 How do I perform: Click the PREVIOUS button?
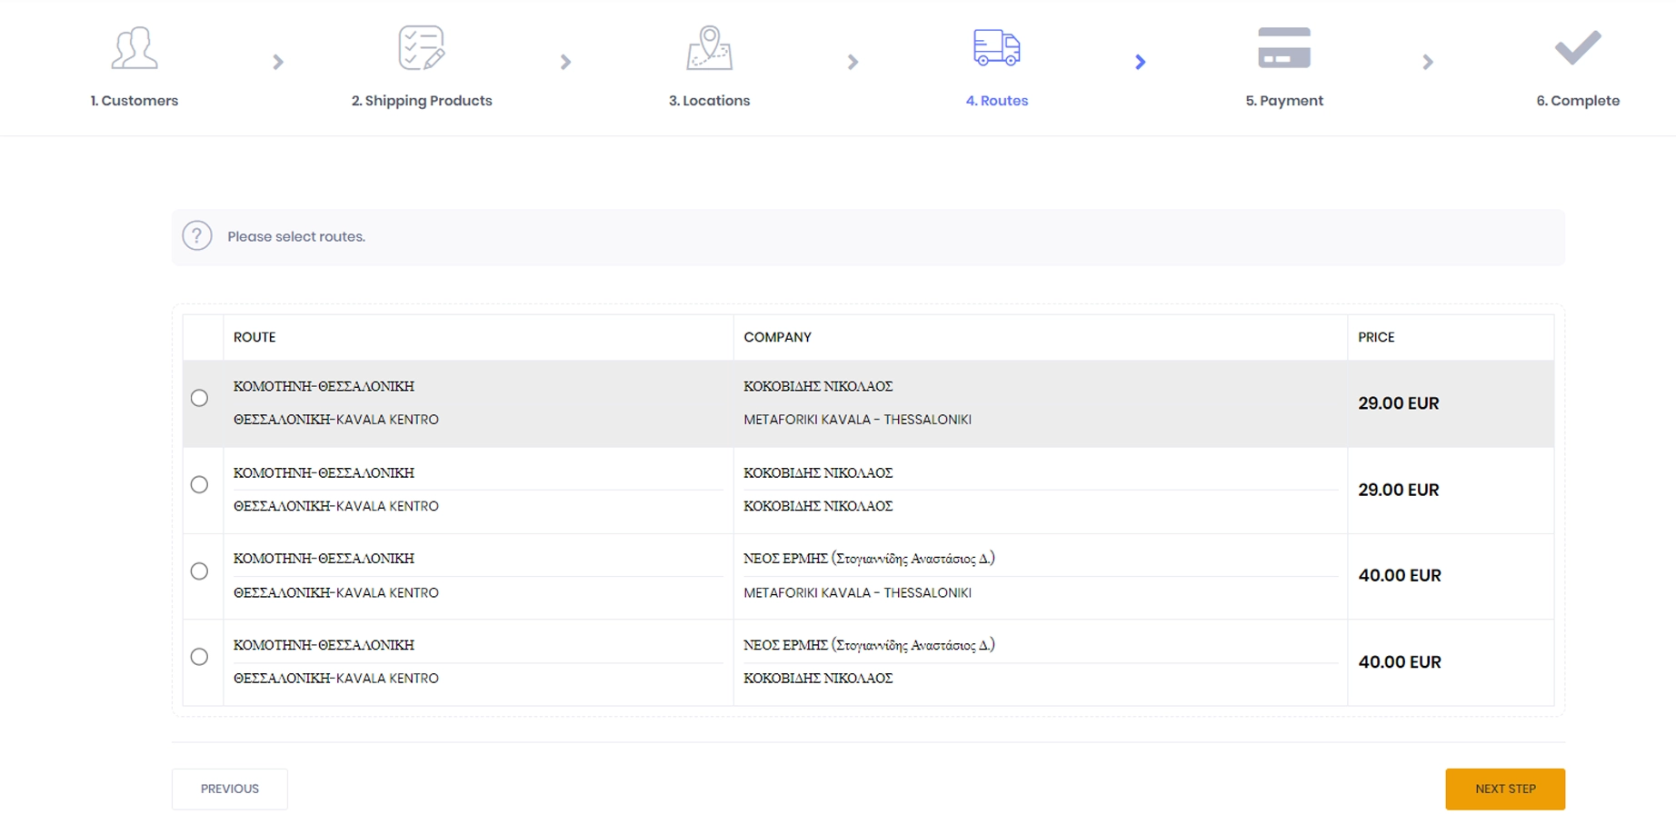pos(230,789)
